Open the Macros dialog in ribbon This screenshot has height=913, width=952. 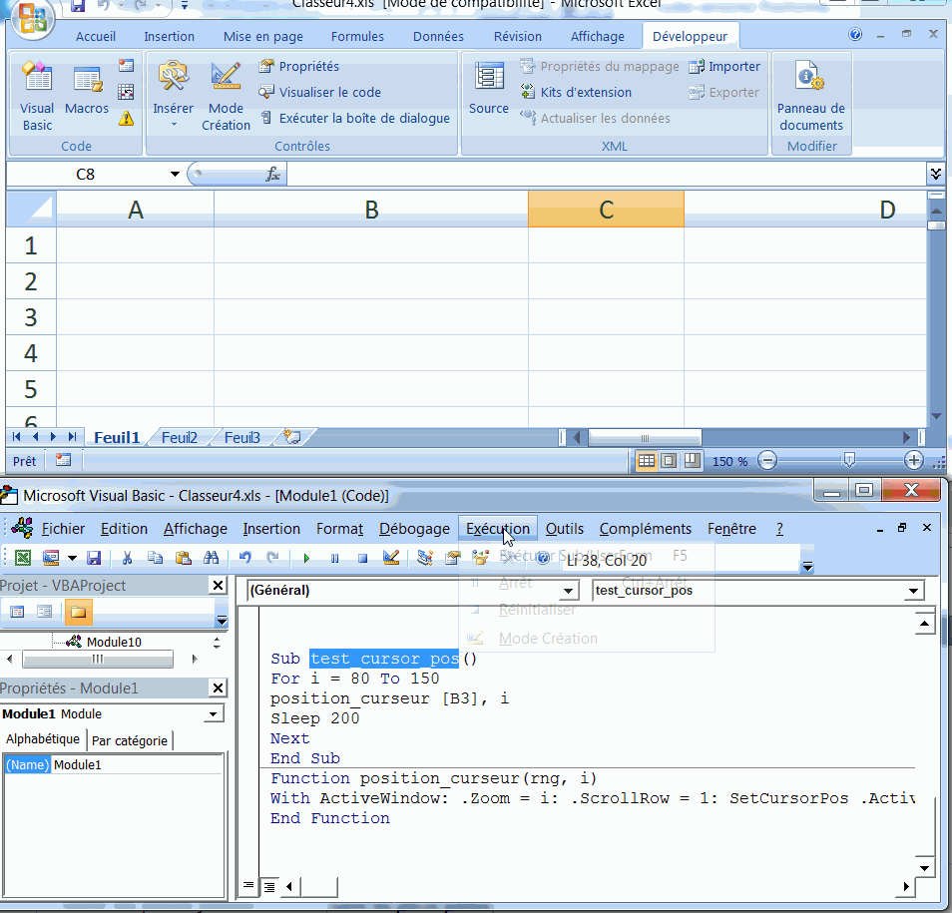click(87, 90)
